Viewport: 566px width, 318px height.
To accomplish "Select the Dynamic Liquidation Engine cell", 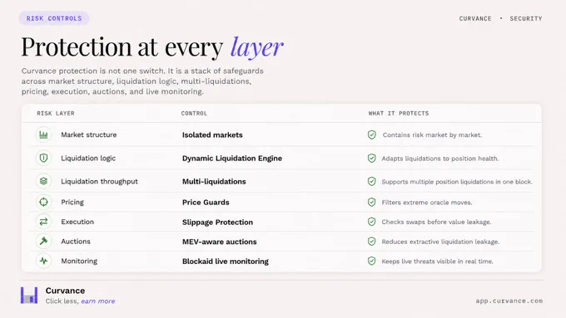I will [232, 158].
